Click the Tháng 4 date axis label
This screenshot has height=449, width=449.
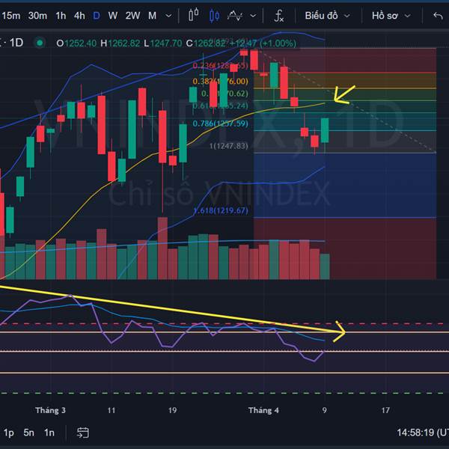(263, 410)
